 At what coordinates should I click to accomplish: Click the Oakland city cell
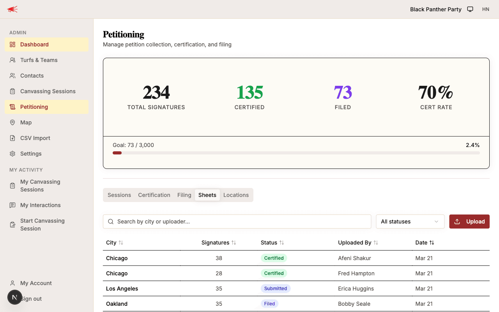[x=117, y=304]
